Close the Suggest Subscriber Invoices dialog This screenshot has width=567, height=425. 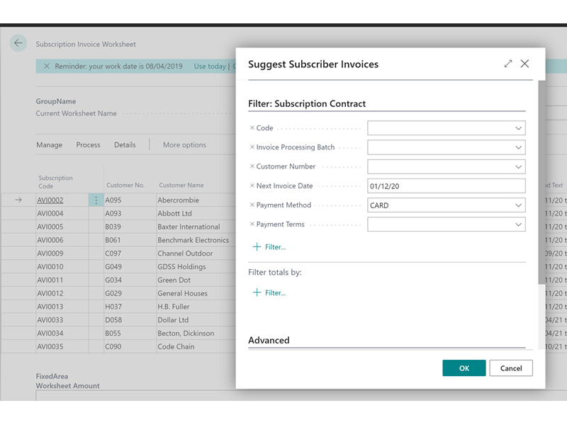524,64
